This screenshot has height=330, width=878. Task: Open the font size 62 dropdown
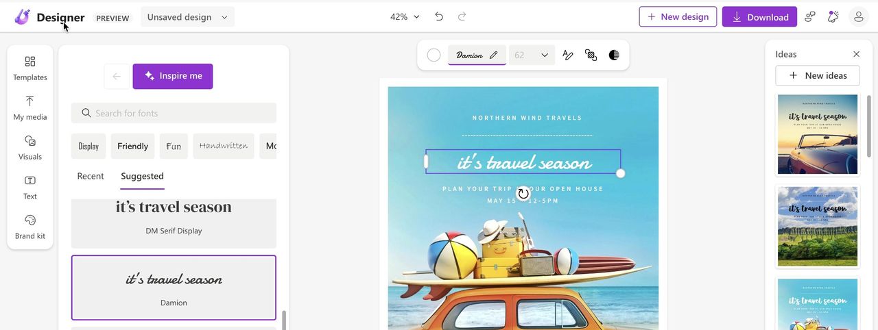(532, 55)
